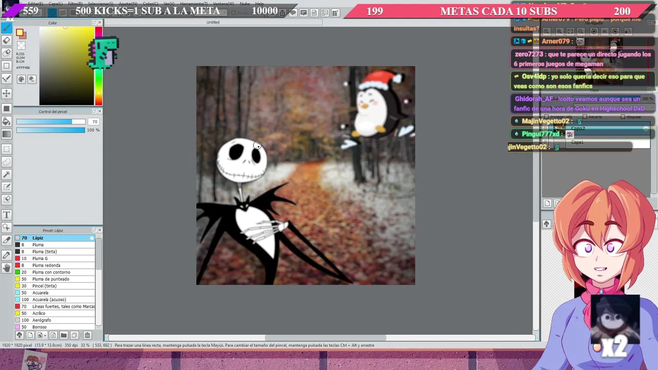
Task: Float the Color panel
Action: [94, 23]
